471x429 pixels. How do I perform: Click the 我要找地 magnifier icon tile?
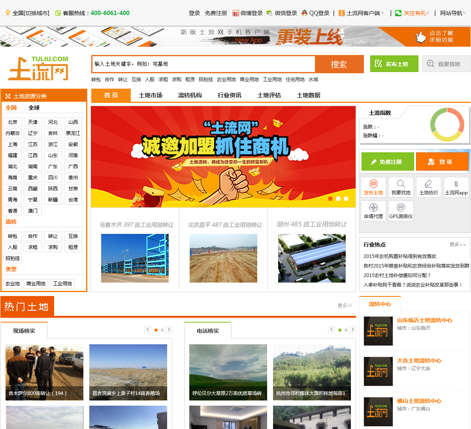(401, 187)
